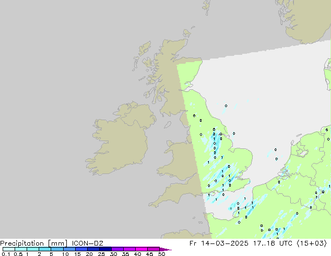The height and width of the screenshot is (256, 331).
Task: Click the 0.5–1 mm legend swatch
Action: (x=21, y=249)
